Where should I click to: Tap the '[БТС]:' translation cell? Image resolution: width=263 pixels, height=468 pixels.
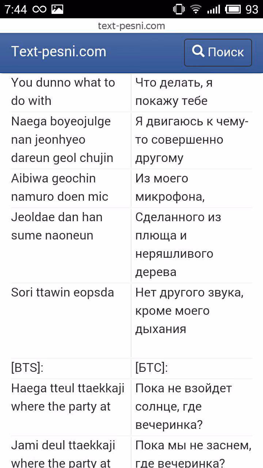[152, 368]
